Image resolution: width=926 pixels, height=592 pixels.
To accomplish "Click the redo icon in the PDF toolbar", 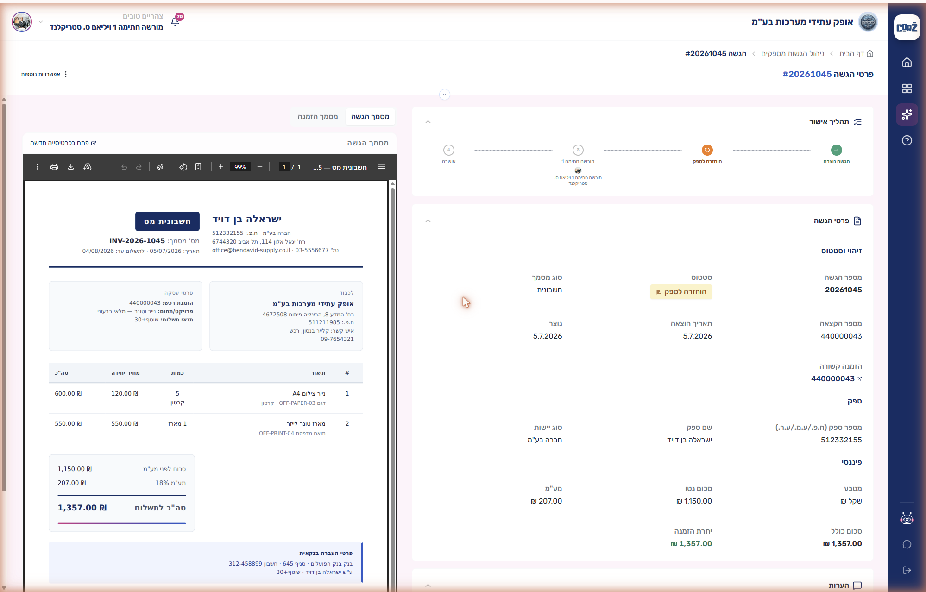I will pyautogui.click(x=139, y=167).
